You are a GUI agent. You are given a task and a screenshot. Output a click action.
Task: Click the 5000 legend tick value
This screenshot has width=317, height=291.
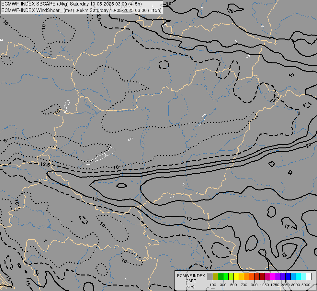pos(306,285)
